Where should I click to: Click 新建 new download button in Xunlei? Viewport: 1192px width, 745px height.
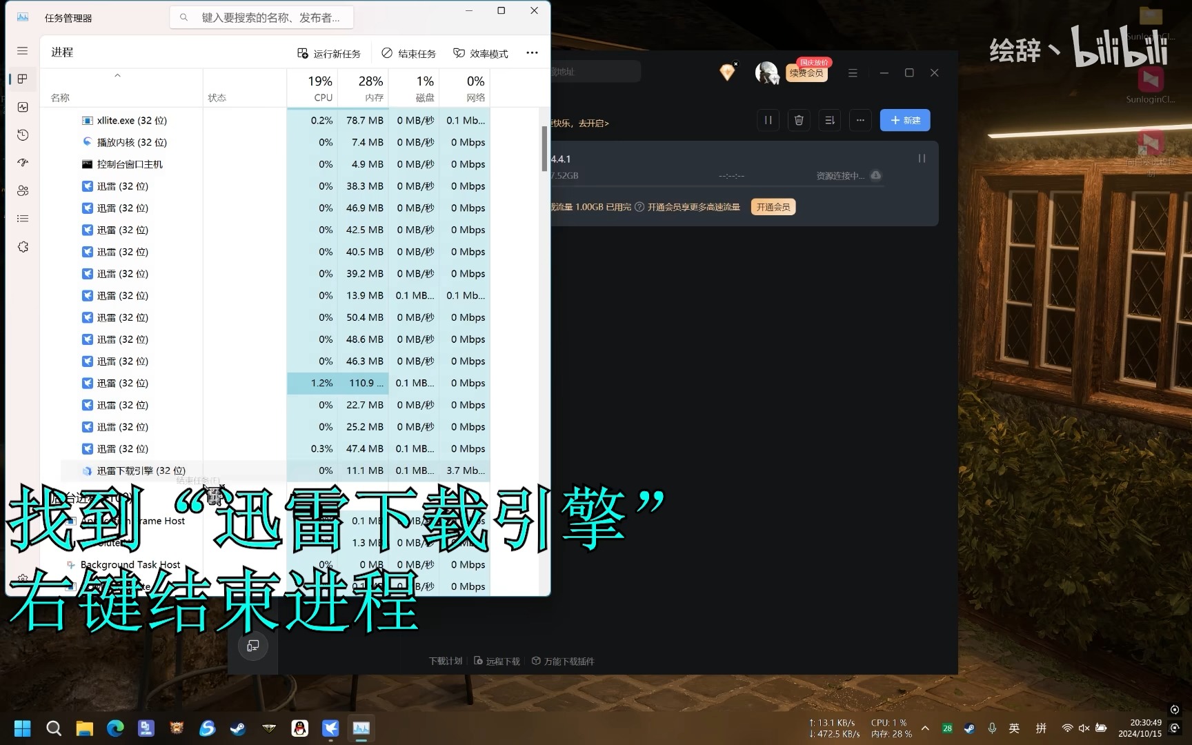point(905,120)
